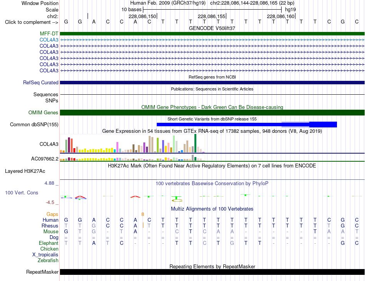Click the 'Human Feb. 2009 (GRCh37/hg19)' text
This screenshot has width=365, height=281.
(168, 3)
